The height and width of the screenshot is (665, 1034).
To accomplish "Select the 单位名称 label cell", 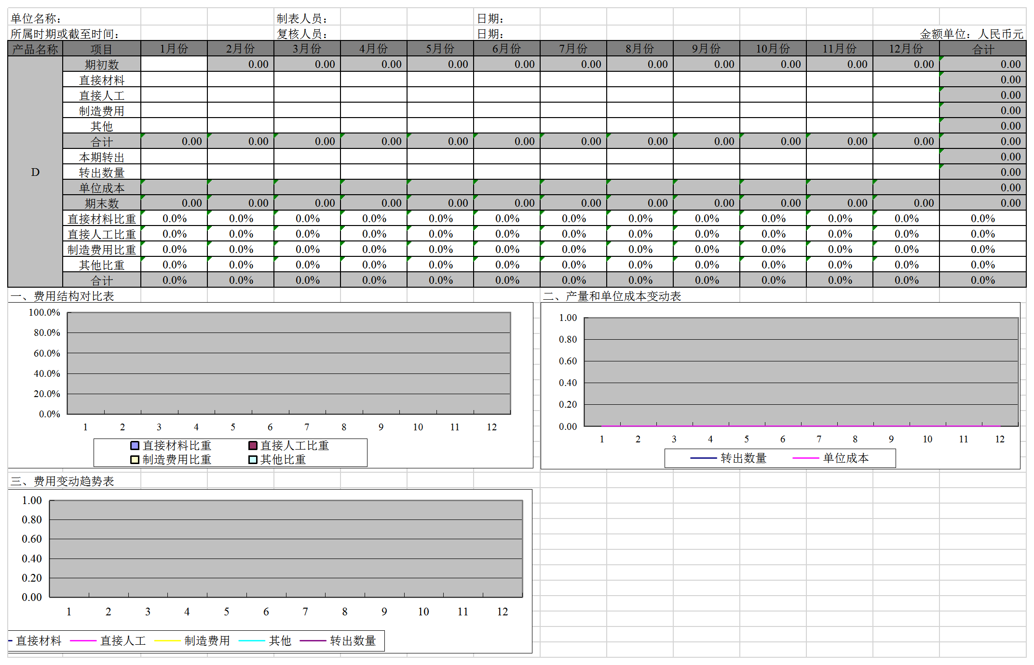I will 36,19.
